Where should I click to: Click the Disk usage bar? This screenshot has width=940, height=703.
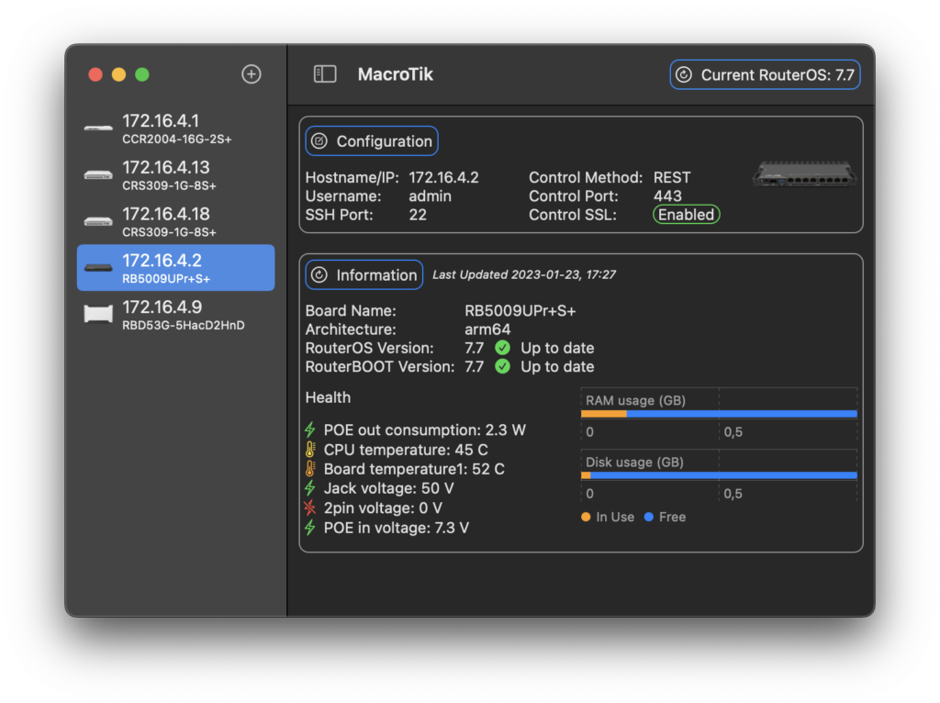(x=719, y=475)
